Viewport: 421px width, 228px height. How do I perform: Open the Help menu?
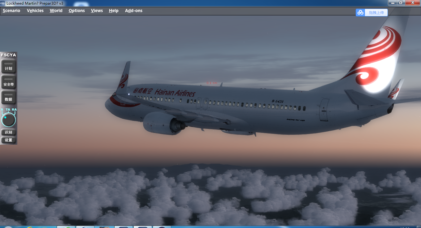coord(114,11)
